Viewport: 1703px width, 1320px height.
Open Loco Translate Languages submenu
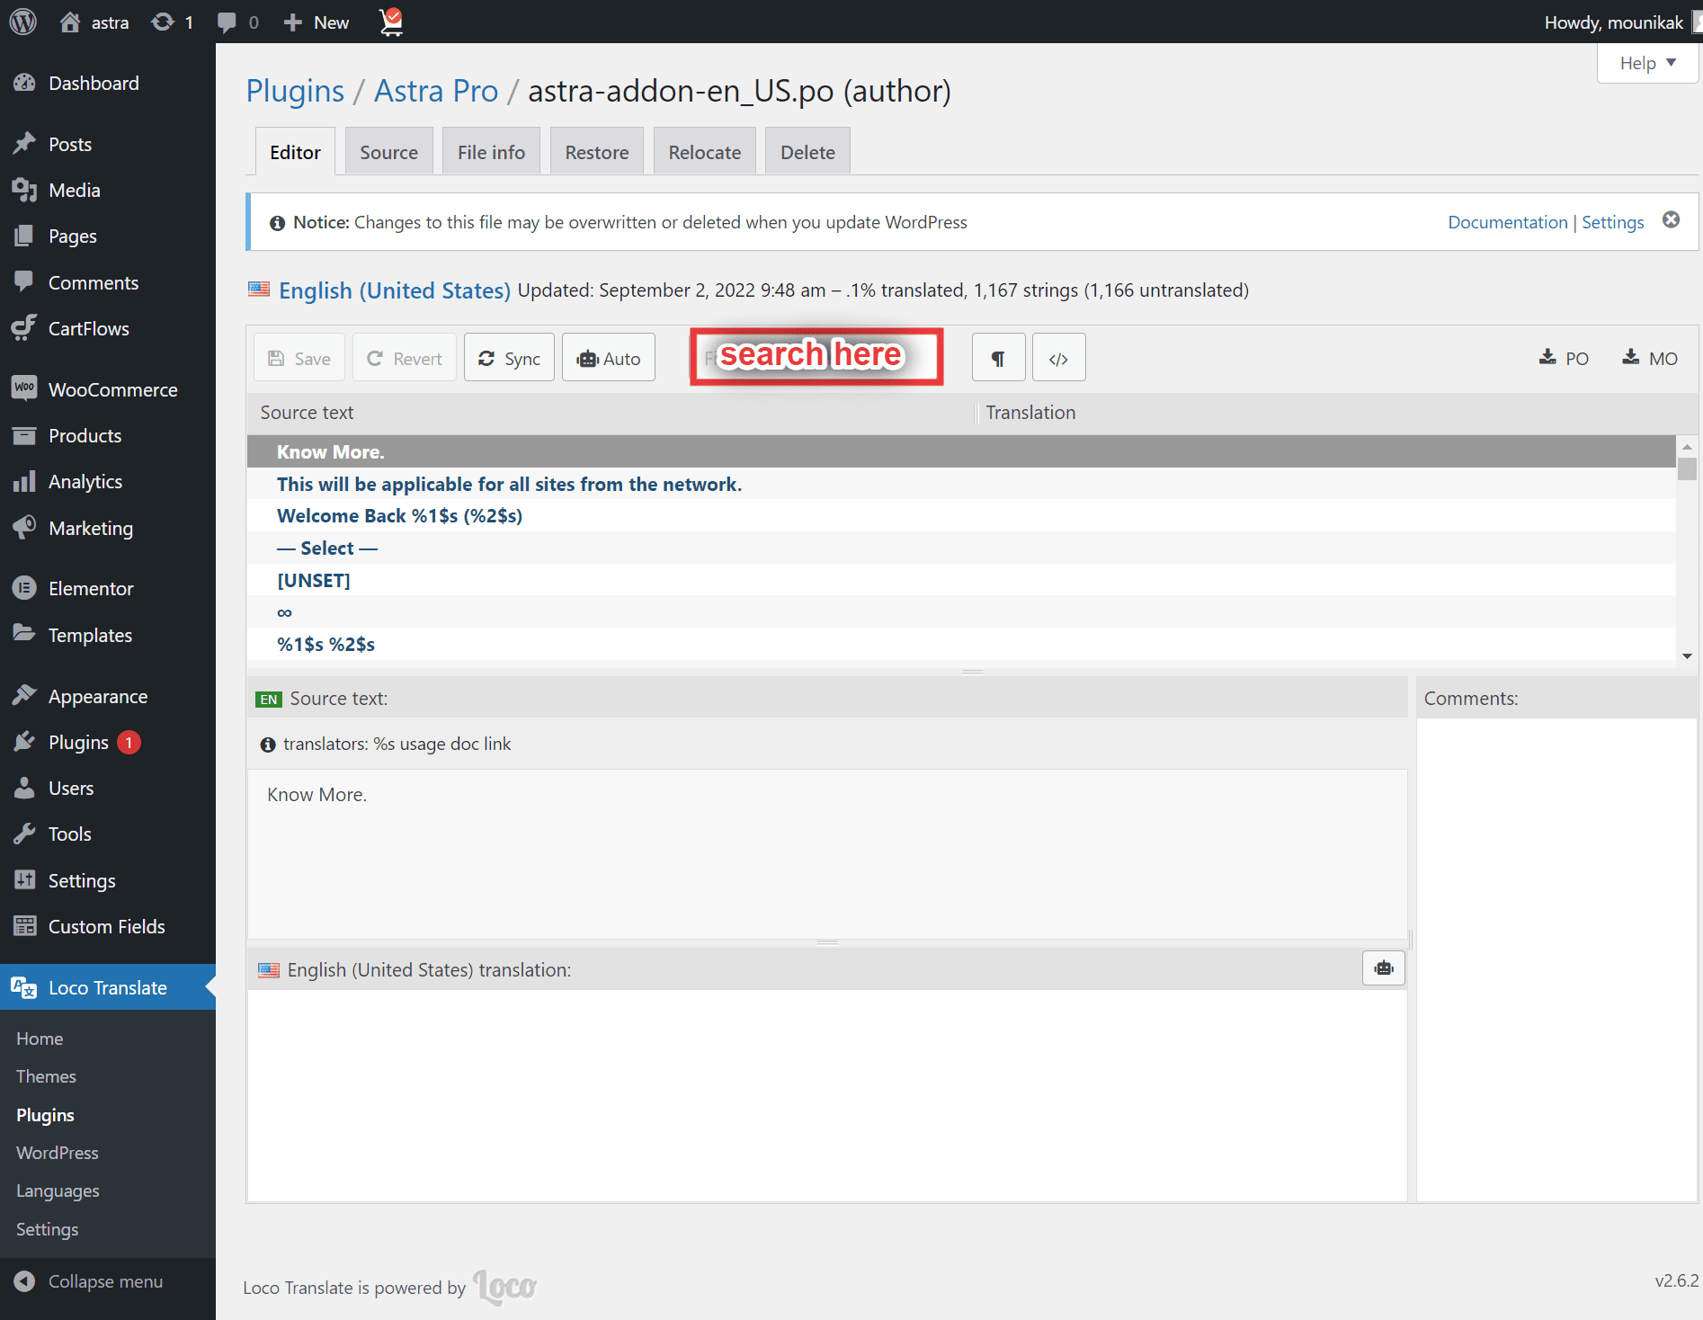[x=58, y=1191]
